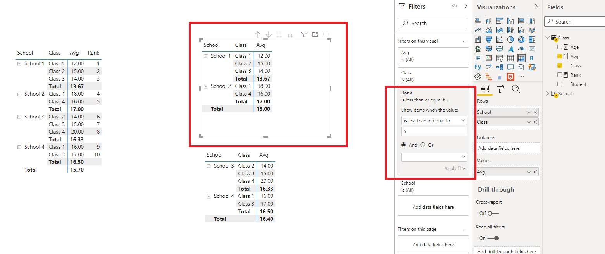
Task: Select the And radio button
Action: click(x=404, y=145)
